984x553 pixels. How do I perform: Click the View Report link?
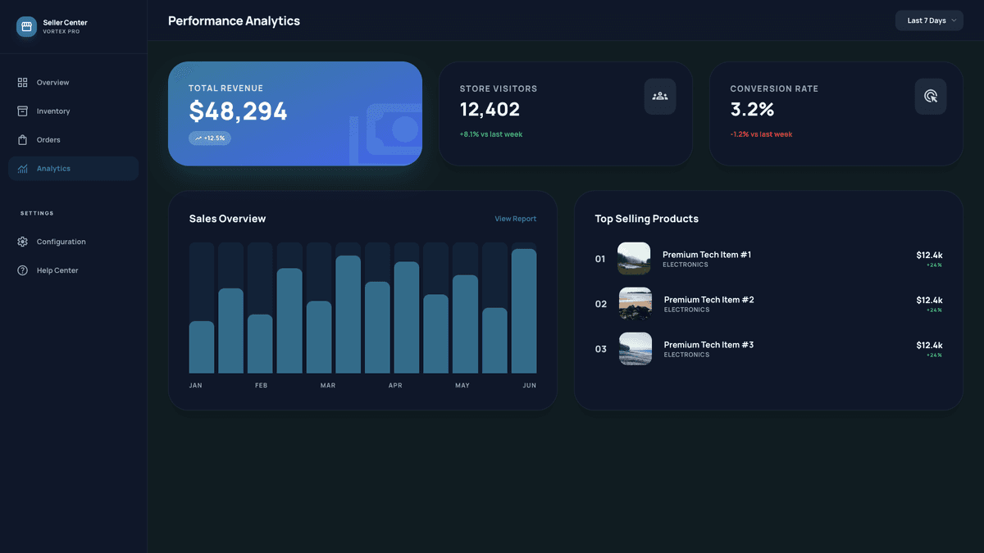515,219
